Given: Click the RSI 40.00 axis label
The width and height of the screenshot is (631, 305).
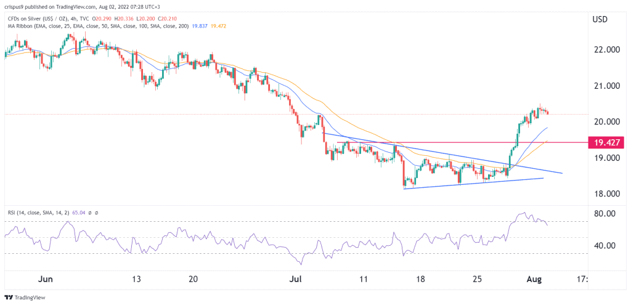Looking at the screenshot, I should [x=606, y=245].
